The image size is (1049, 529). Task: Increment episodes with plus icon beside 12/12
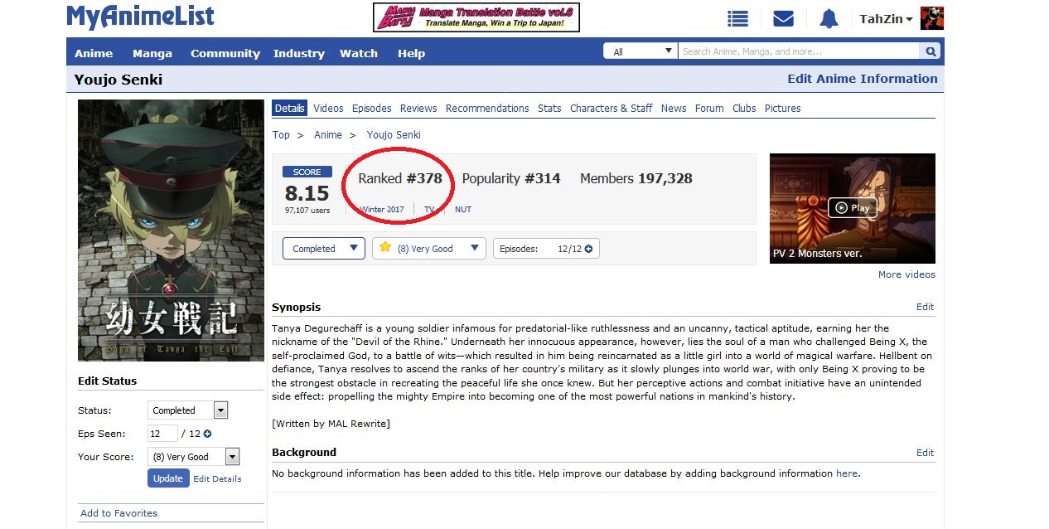pos(588,249)
